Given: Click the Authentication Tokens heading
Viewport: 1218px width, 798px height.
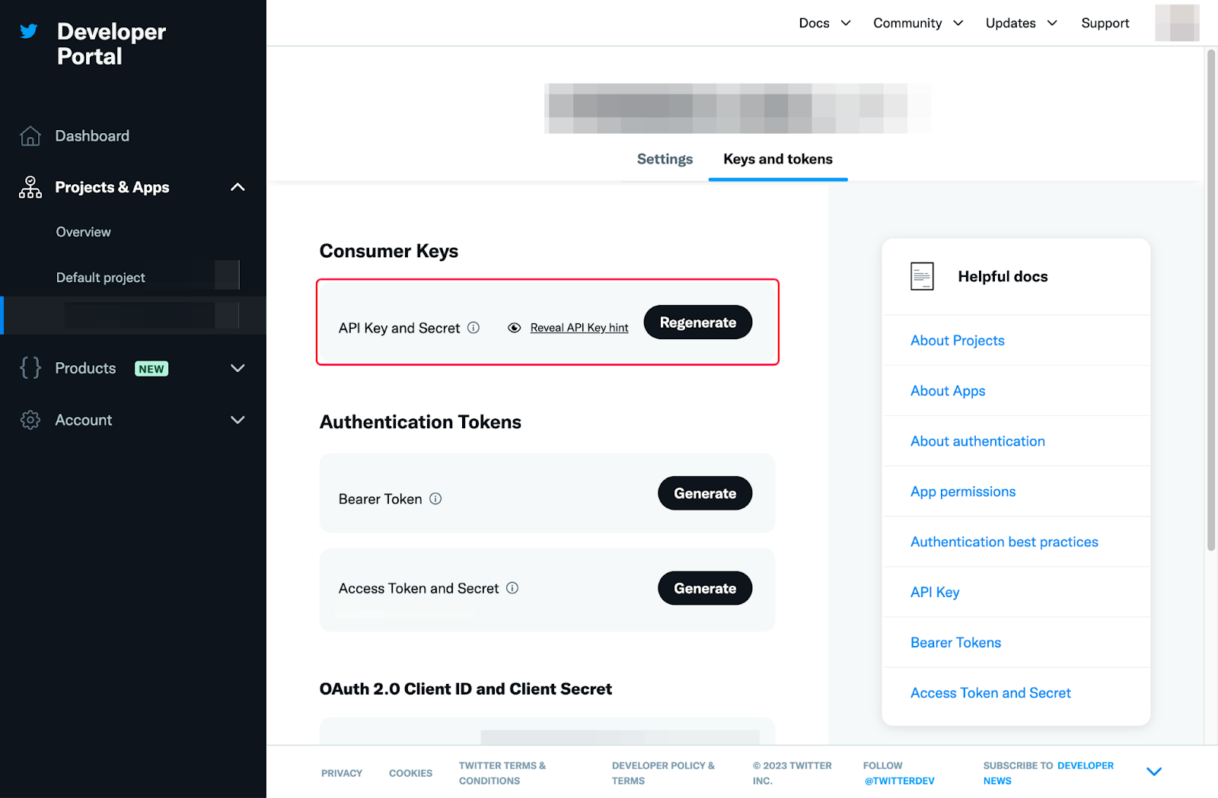Looking at the screenshot, I should click(420, 422).
